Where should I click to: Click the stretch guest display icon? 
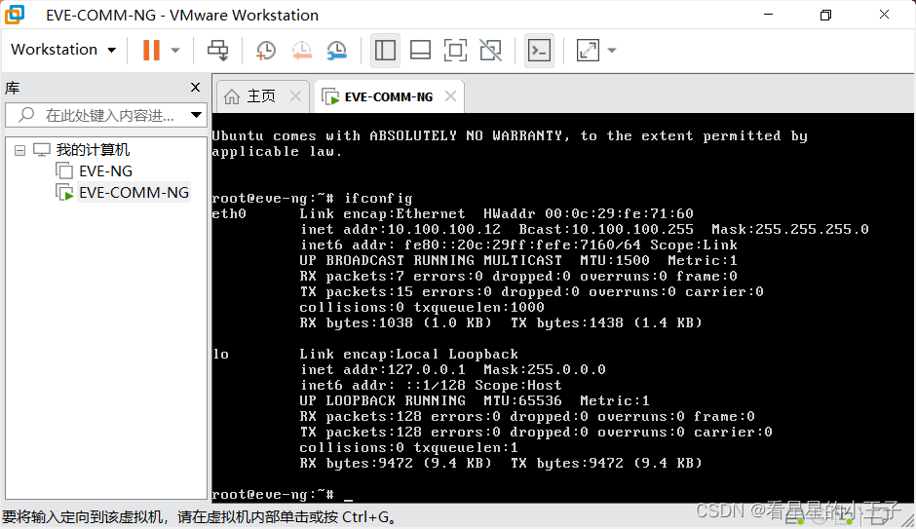tap(588, 51)
